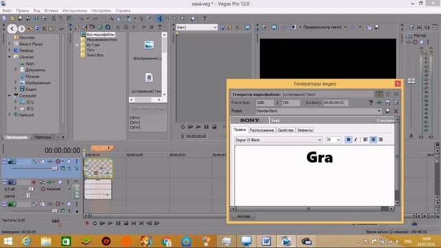Open the Переходы panel tab
441x248 pixels.
(x=43, y=137)
